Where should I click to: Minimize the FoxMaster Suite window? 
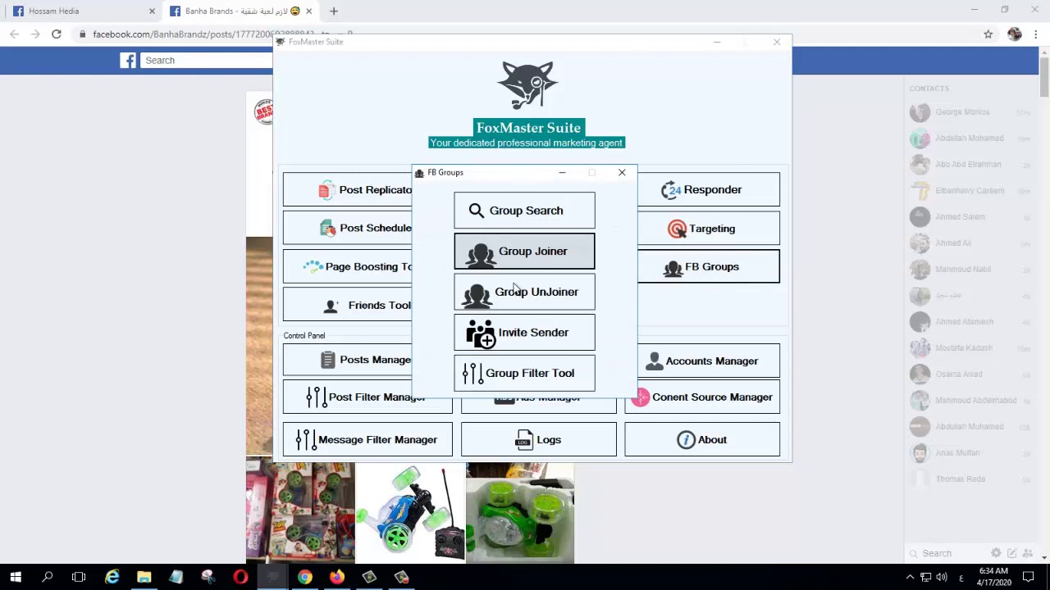(x=717, y=42)
